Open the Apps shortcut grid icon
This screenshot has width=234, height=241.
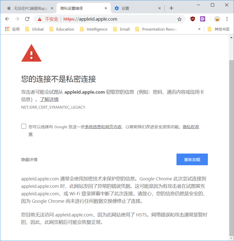[x=7, y=29]
